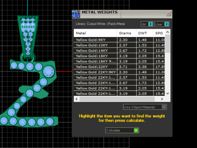The height and width of the screenshot is (148, 197).
Task: Select the Yellow Gold:18KY row
Action: 119,56
